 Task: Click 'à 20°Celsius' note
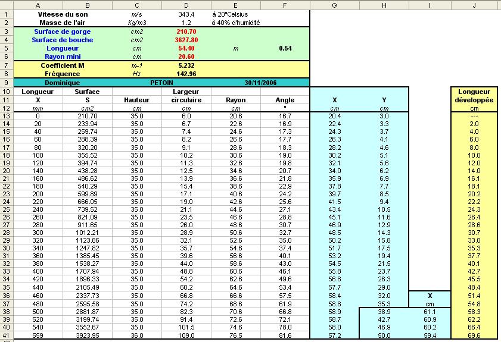(x=230, y=14)
